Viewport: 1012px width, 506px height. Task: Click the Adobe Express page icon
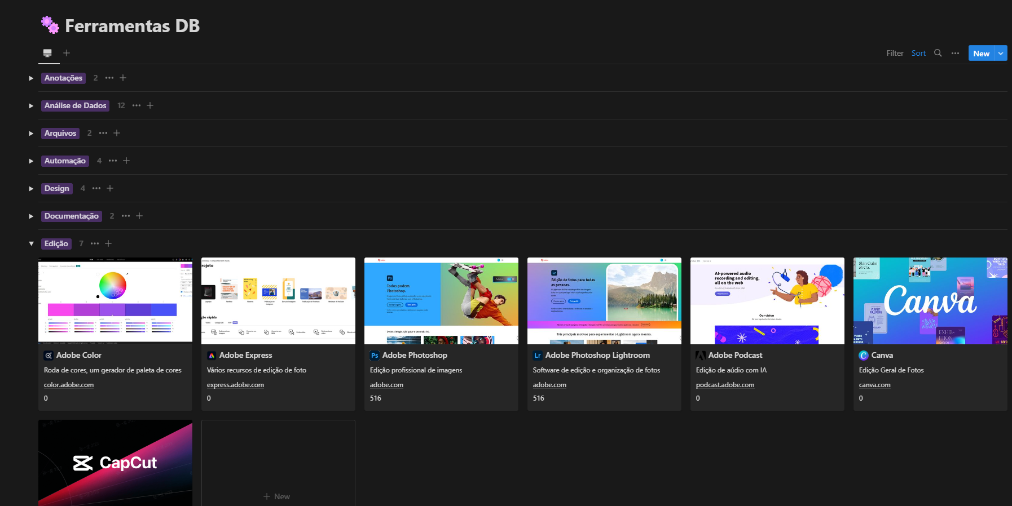(212, 356)
